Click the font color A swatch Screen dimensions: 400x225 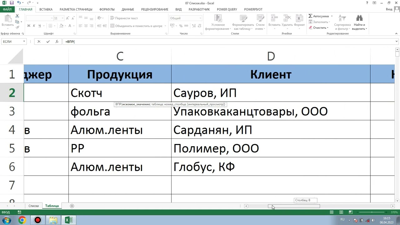point(70,26)
